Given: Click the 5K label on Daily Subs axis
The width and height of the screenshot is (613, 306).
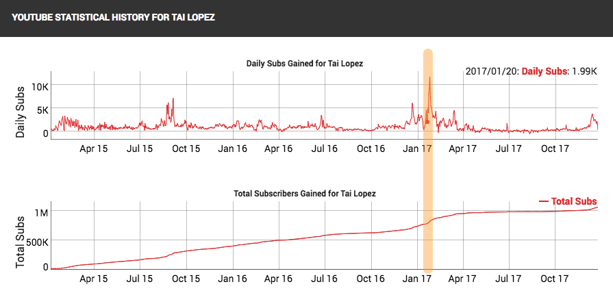Looking at the screenshot, I should click(42, 110).
